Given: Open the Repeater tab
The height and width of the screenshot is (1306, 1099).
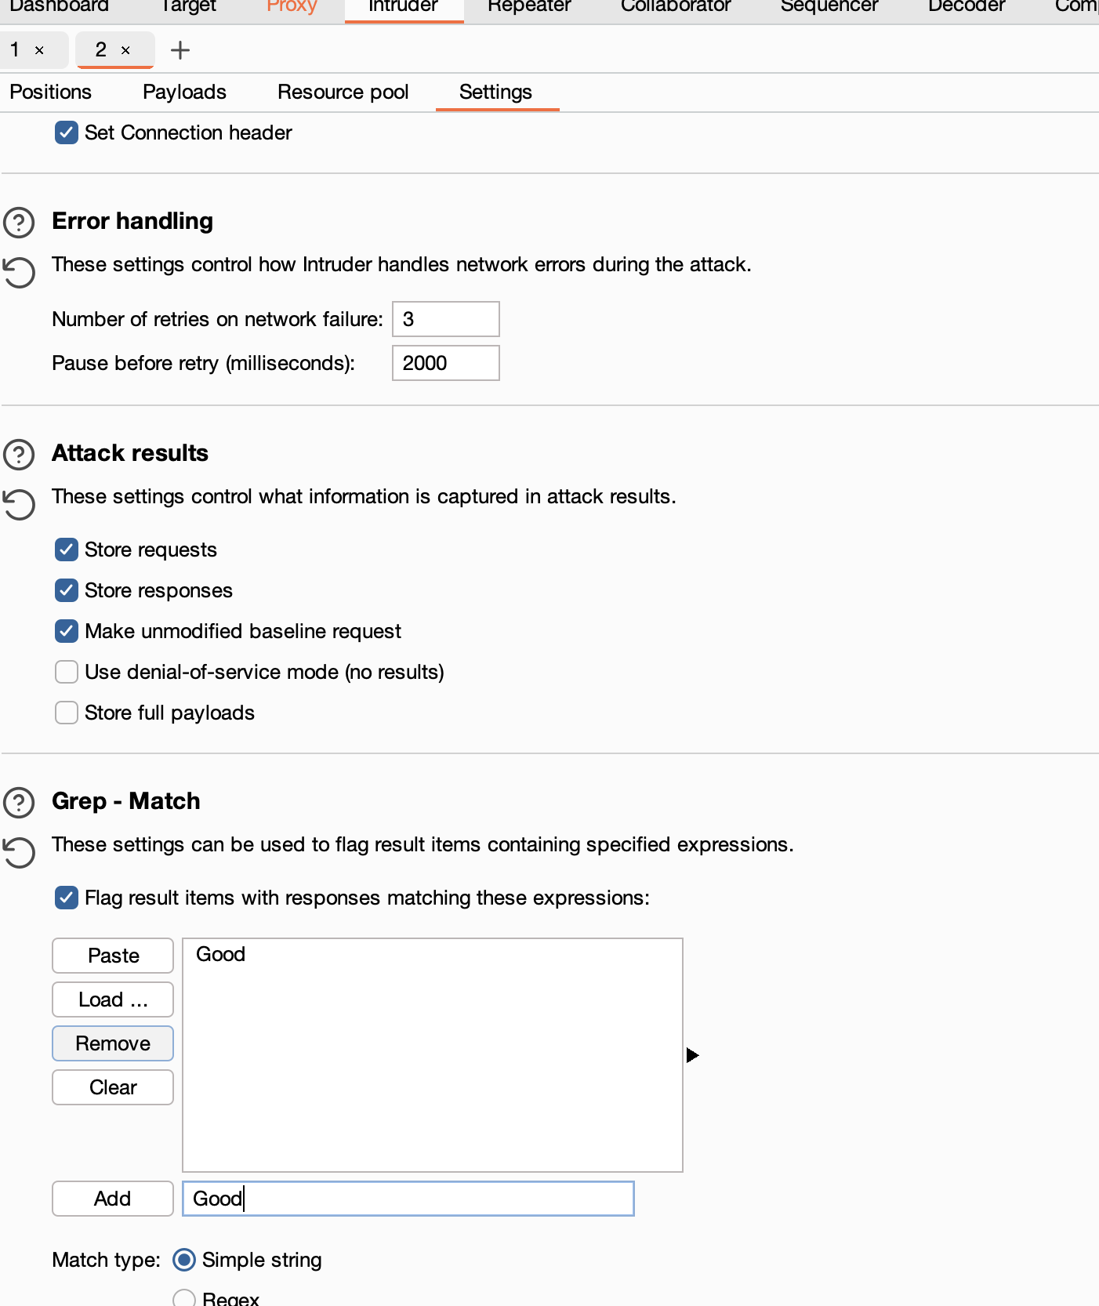Looking at the screenshot, I should 529,6.
